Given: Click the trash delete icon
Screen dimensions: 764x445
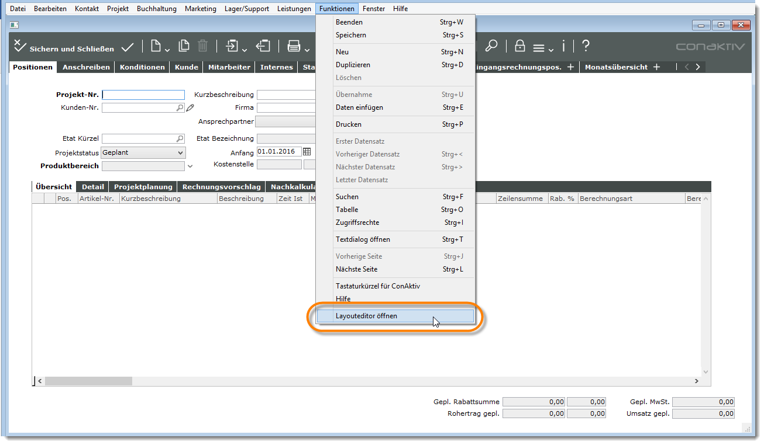Looking at the screenshot, I should [202, 46].
